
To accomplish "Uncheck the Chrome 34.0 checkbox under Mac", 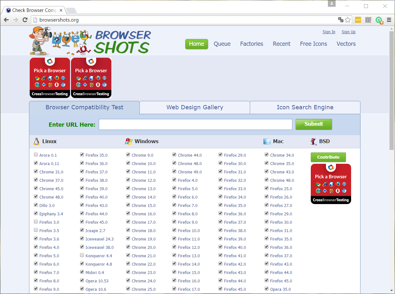I will (x=267, y=155).
